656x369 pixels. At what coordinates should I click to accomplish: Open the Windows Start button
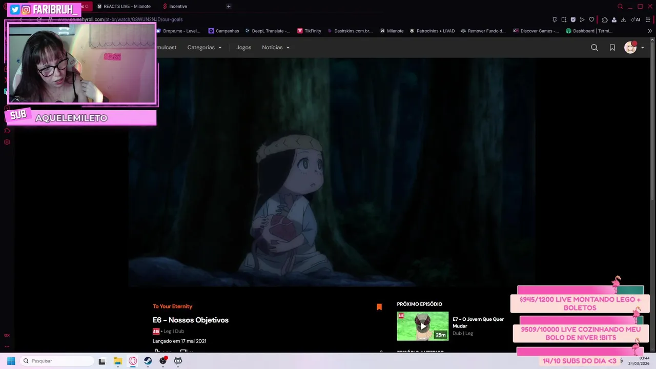pos(11,361)
